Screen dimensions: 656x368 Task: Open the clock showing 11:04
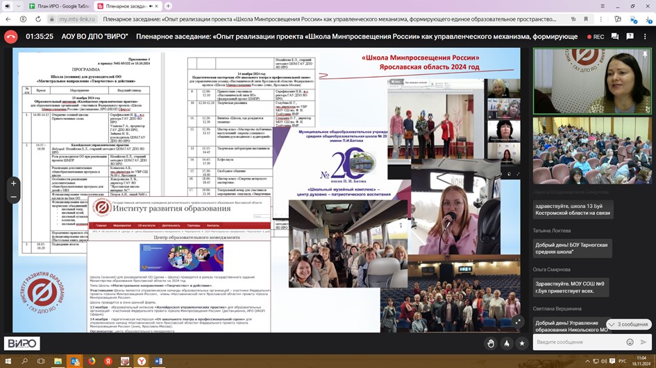(641, 361)
